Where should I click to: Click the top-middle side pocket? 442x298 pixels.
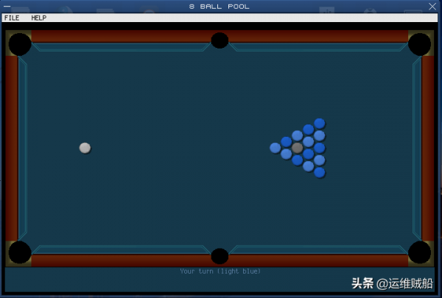pyautogui.click(x=220, y=40)
